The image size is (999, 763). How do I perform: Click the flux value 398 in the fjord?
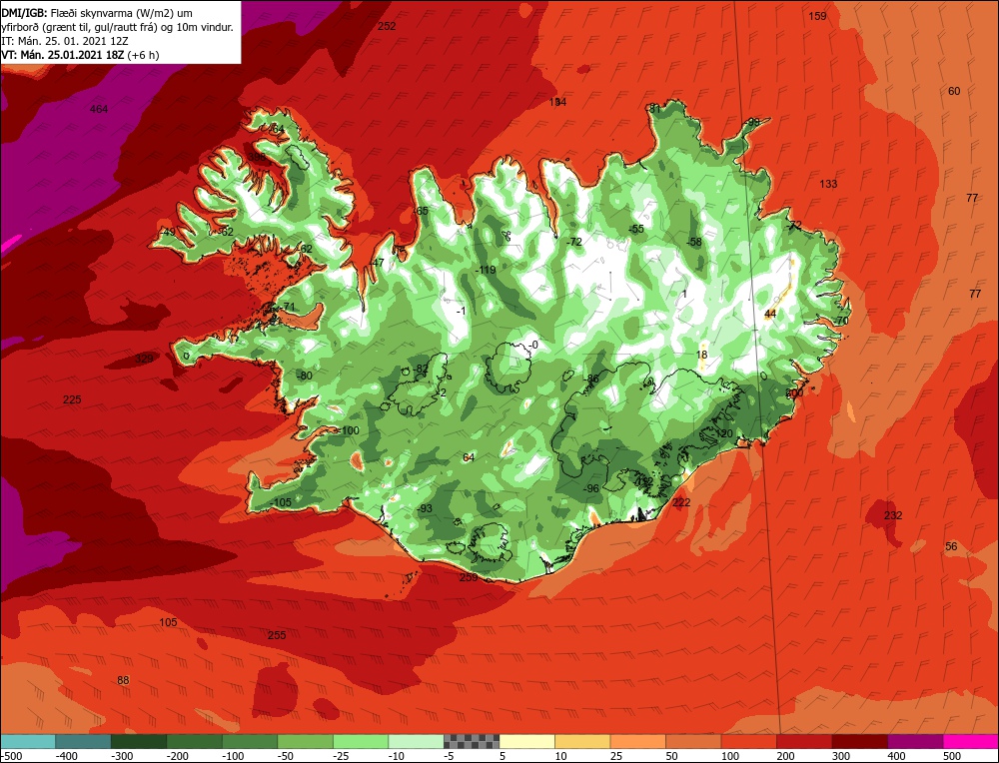click(x=257, y=157)
